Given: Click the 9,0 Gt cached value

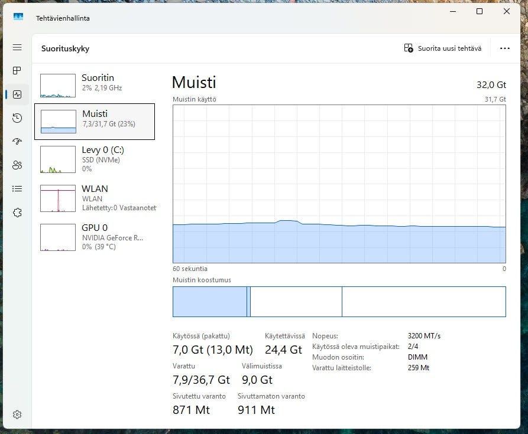Looking at the screenshot, I should pyautogui.click(x=257, y=380).
